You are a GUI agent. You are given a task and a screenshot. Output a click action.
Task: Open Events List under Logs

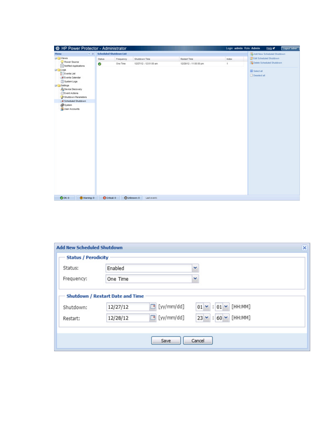click(x=70, y=74)
